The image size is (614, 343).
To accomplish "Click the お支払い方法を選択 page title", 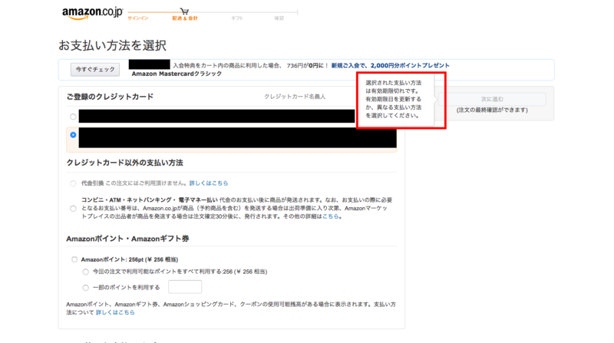I will point(112,45).
